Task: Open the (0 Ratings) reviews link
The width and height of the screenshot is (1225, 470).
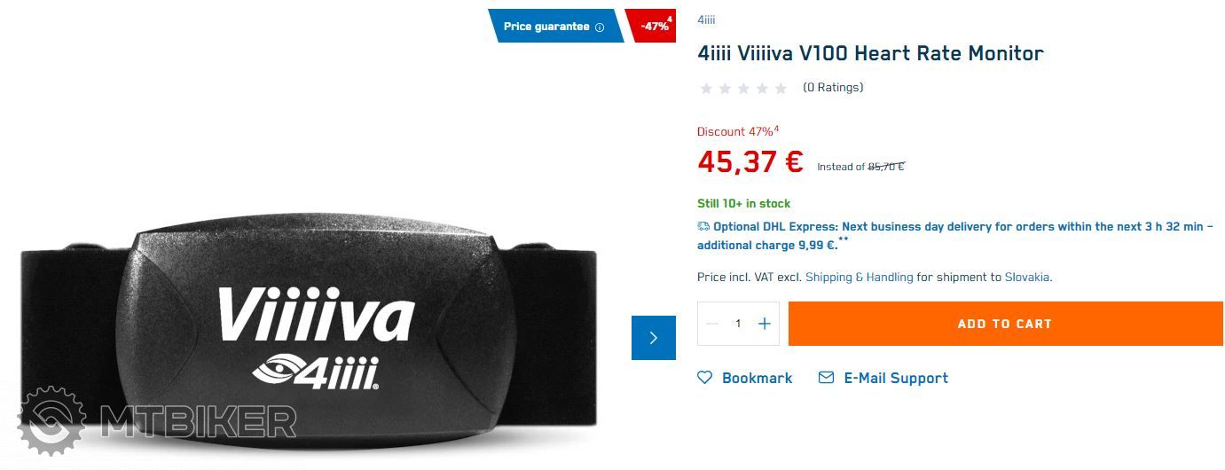Action: tap(833, 88)
